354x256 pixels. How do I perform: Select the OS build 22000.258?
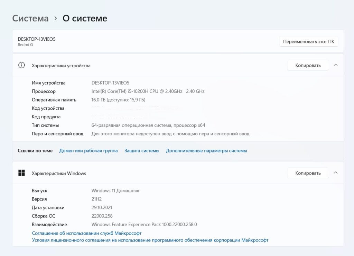click(102, 216)
